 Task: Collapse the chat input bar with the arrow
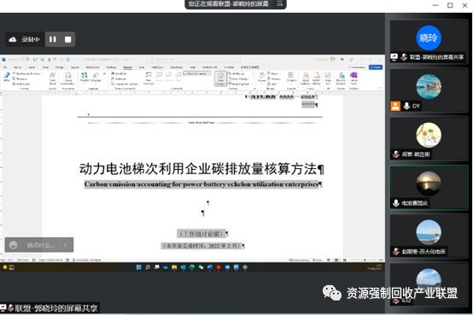tap(66, 245)
